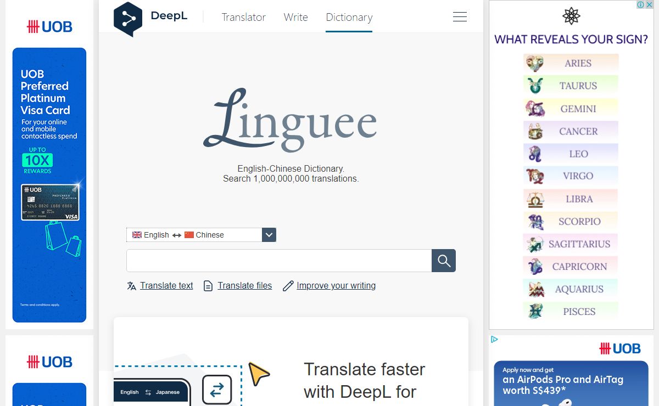Select the Dictionary tab
This screenshot has width=659, height=406.
click(x=349, y=17)
